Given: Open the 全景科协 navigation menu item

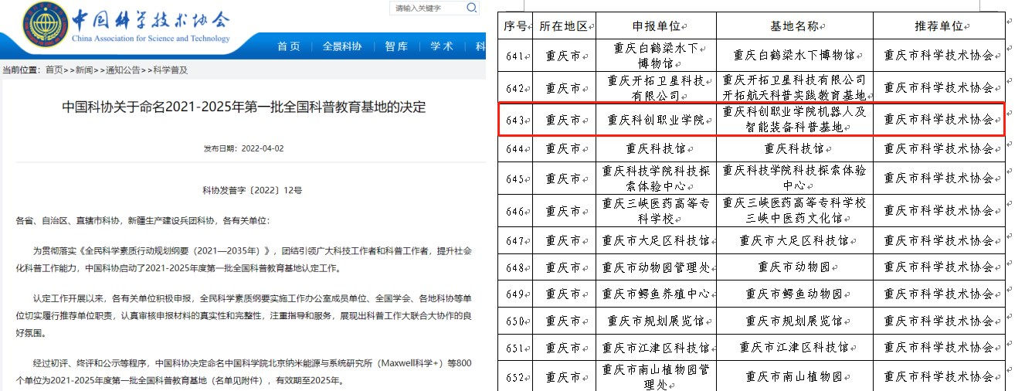Looking at the screenshot, I should 341,46.
